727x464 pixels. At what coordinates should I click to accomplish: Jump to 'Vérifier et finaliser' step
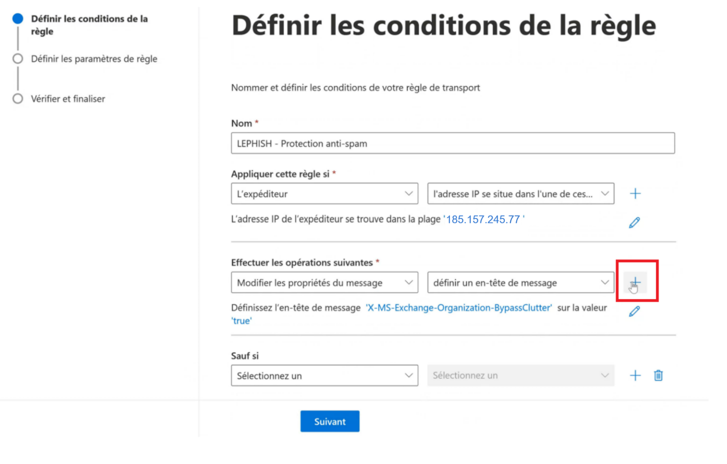coord(68,99)
